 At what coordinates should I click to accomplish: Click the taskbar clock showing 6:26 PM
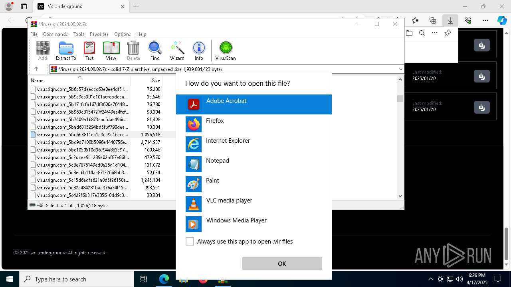point(477,279)
